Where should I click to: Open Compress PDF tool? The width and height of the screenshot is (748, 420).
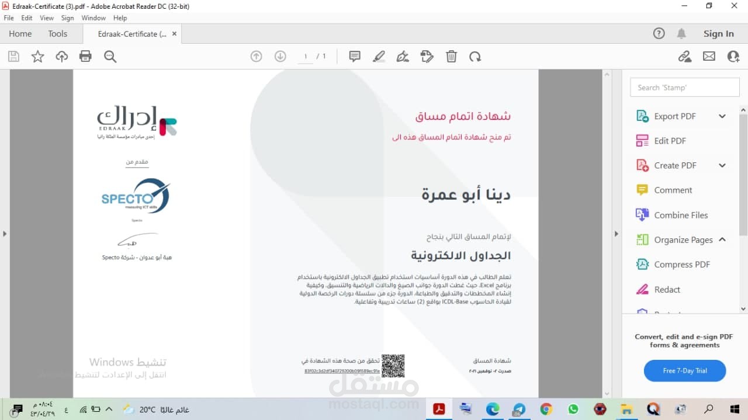[x=673, y=265]
